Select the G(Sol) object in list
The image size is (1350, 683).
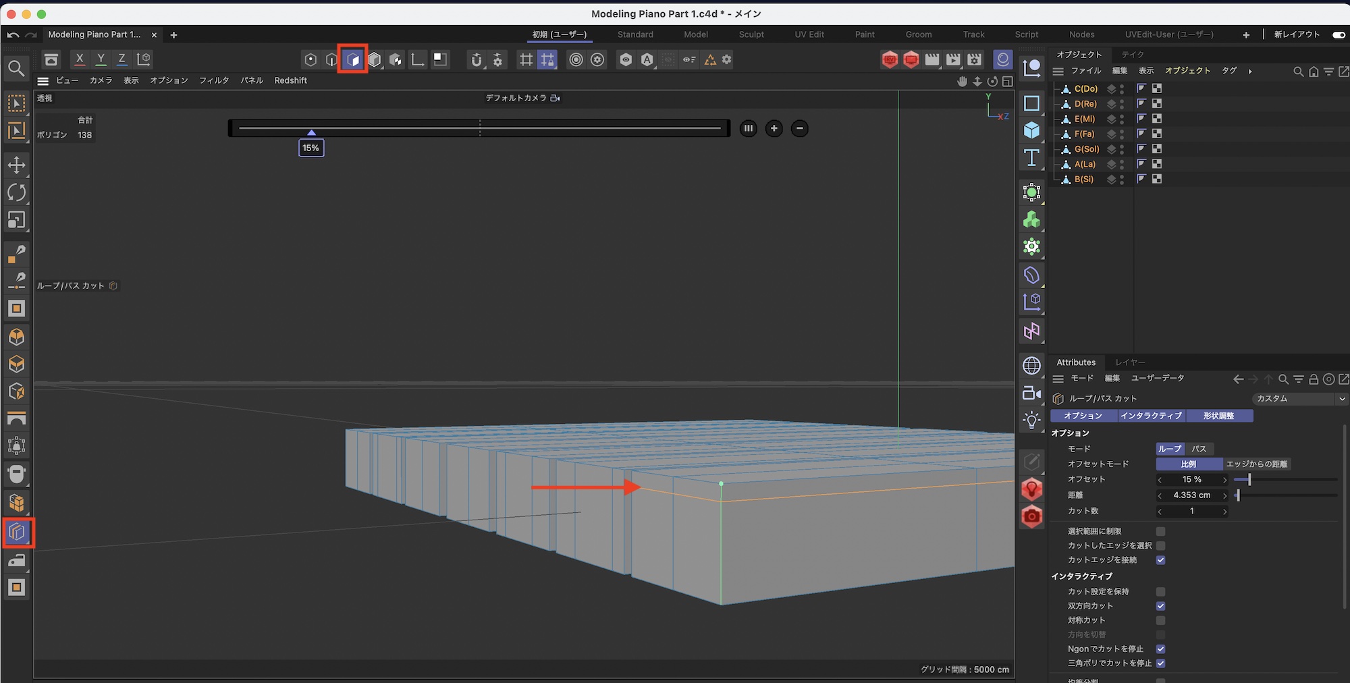tap(1086, 149)
